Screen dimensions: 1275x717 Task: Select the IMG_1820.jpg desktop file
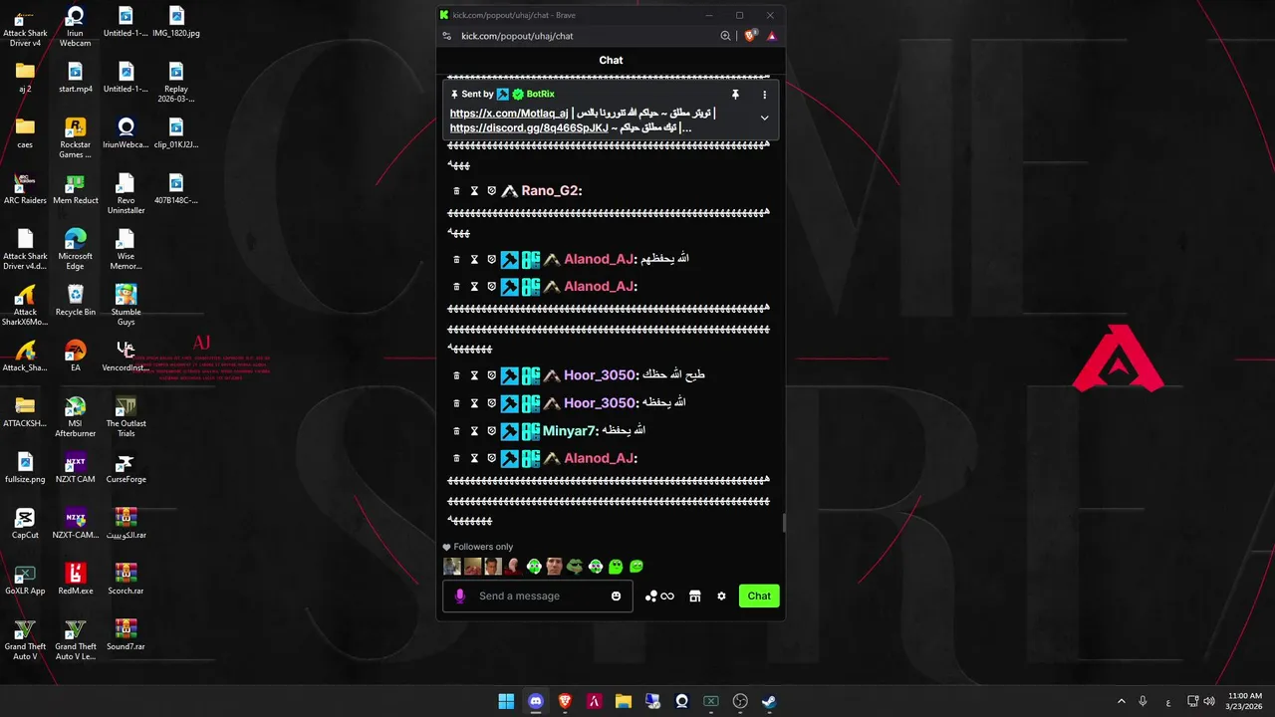coord(176,21)
